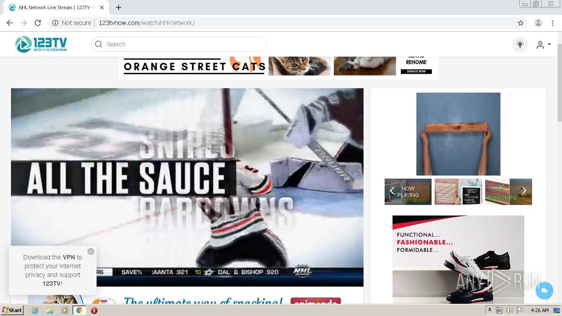Select the DIY Wood now playing thumbnail
562x316 pixels.
click(x=408, y=192)
